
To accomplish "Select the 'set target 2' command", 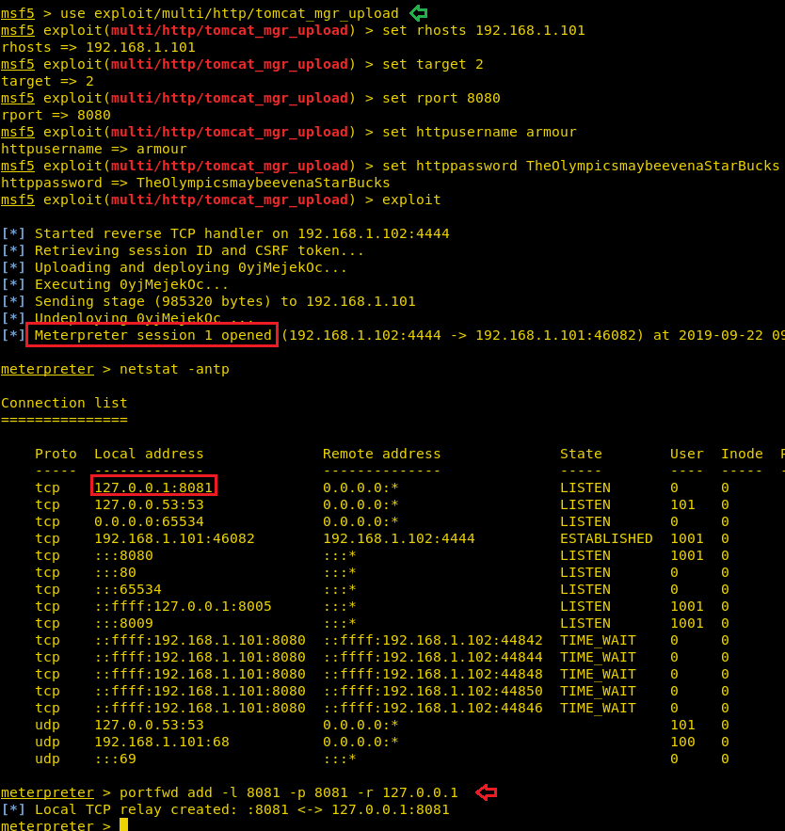I will coord(433,65).
